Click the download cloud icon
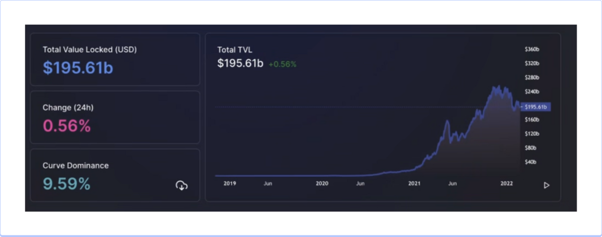This screenshot has height=237, width=602. [182, 186]
